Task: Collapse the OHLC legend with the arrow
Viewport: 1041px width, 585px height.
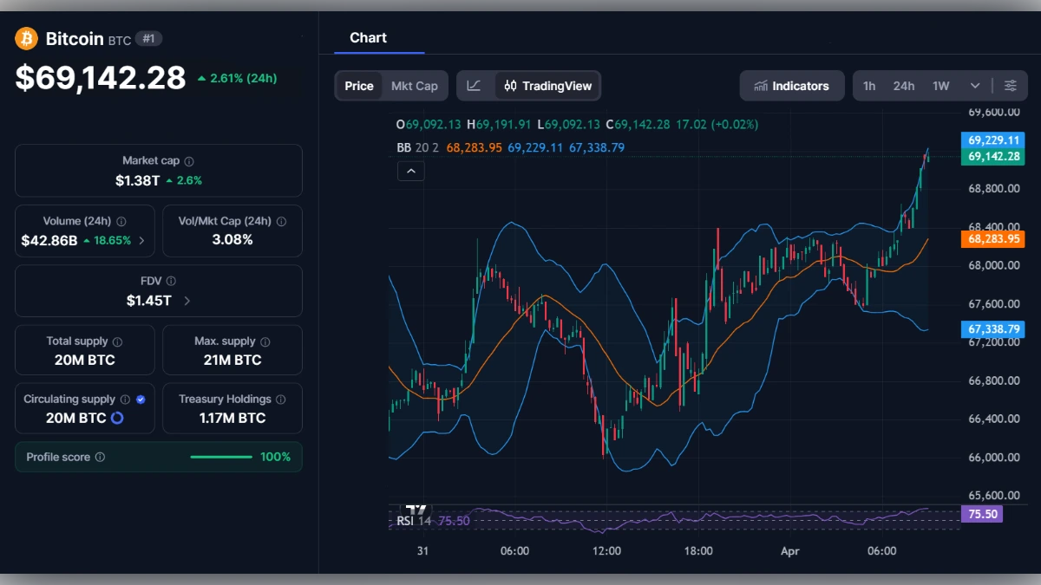Action: [410, 171]
